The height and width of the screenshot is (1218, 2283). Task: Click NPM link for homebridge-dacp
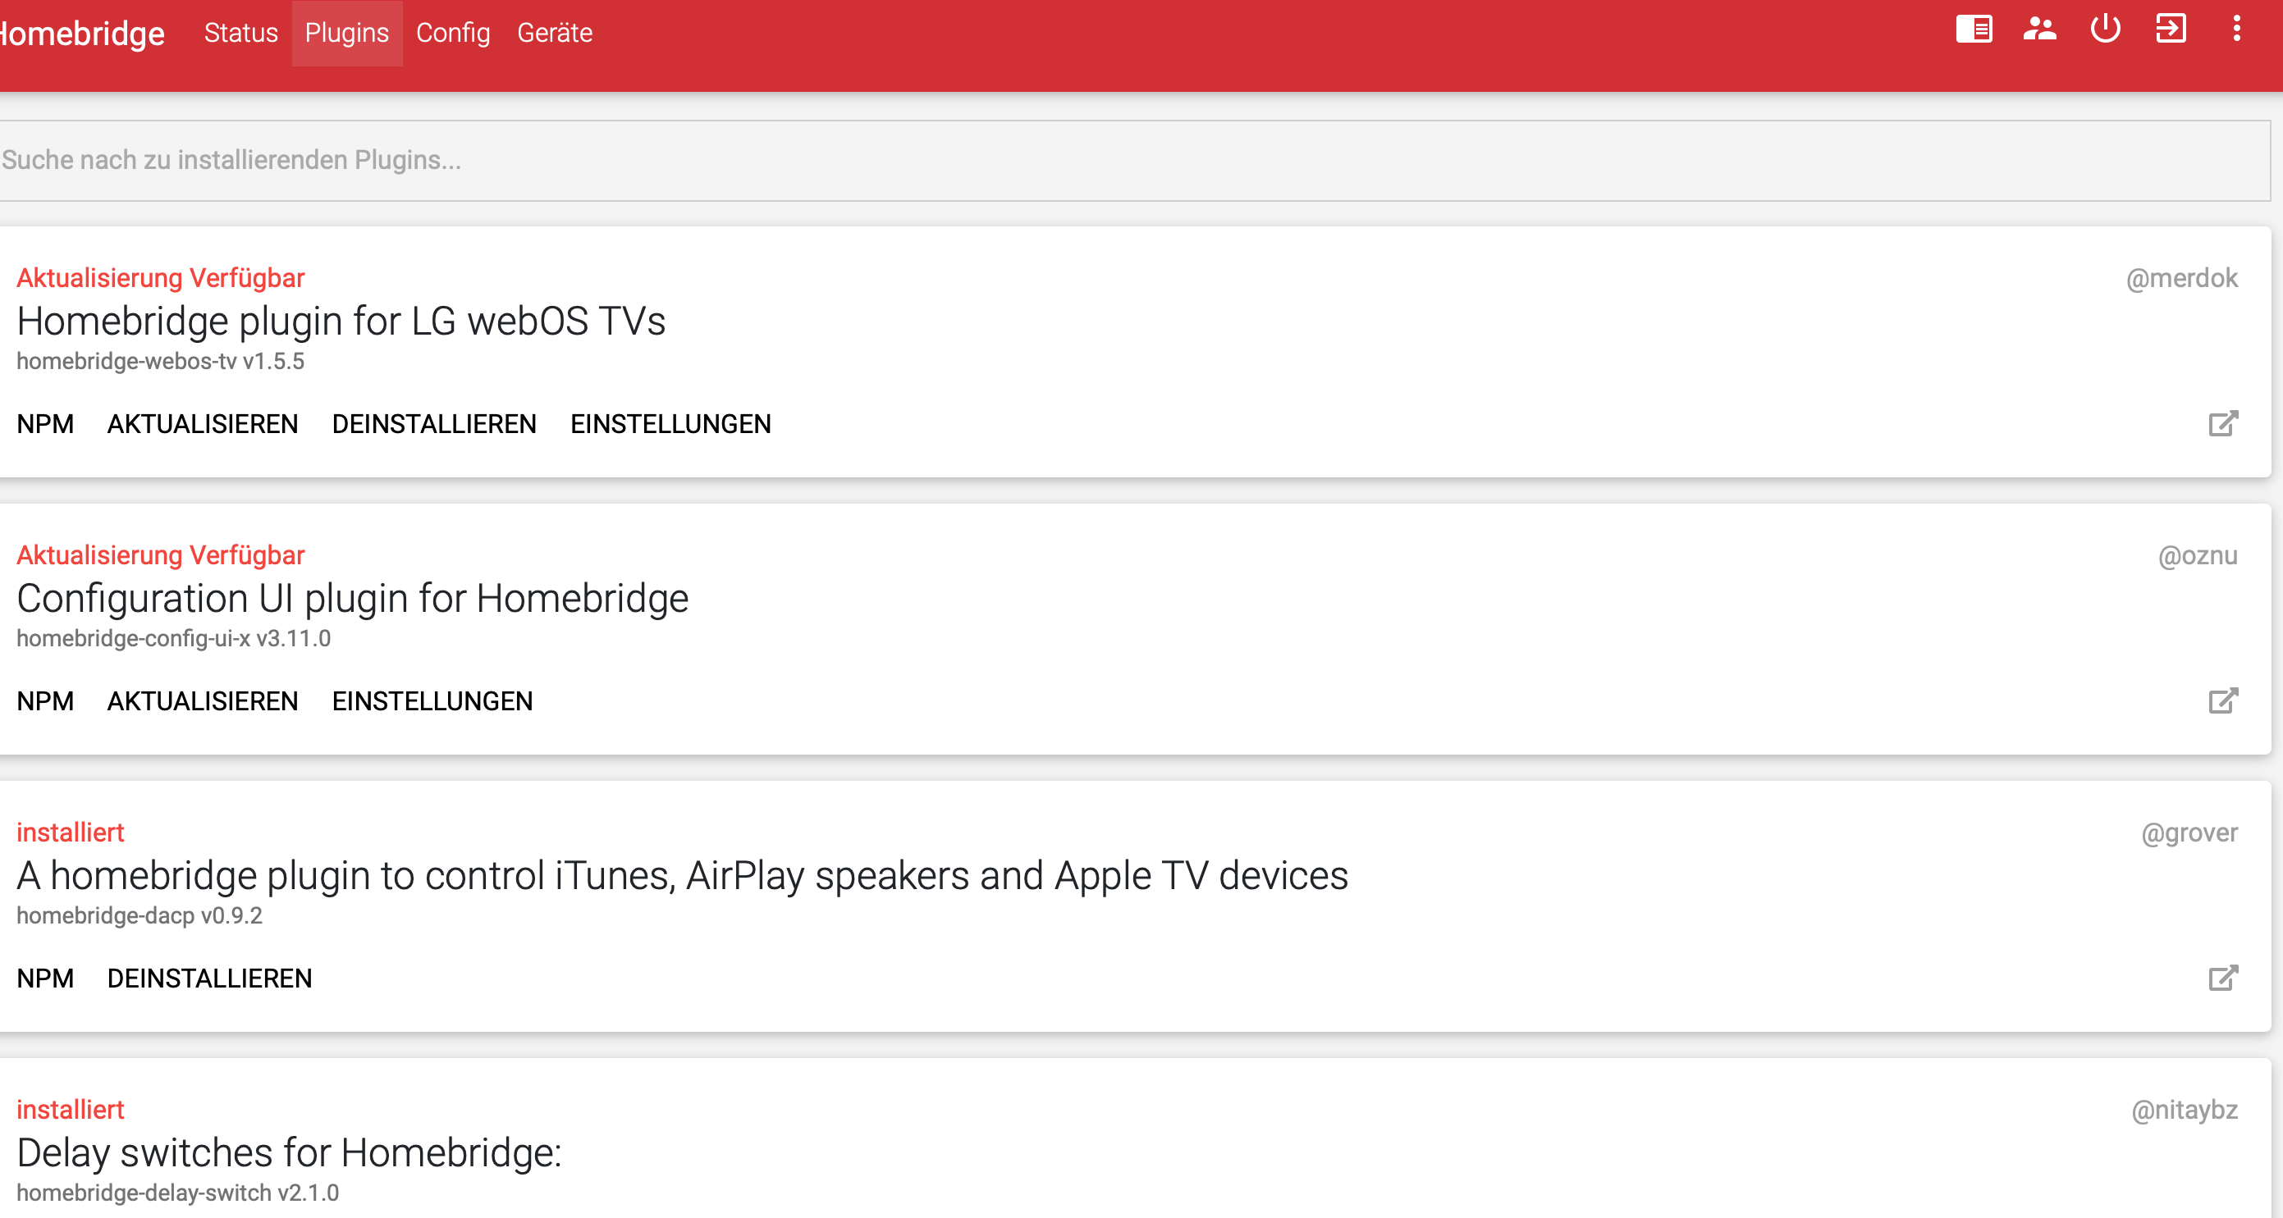pos(45,979)
